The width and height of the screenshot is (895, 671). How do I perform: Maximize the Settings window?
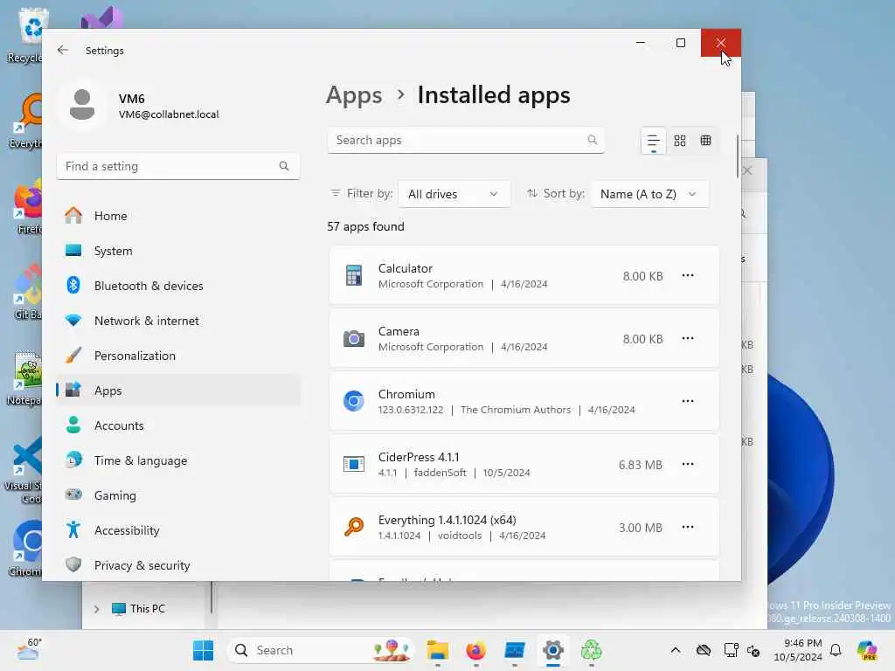(680, 43)
